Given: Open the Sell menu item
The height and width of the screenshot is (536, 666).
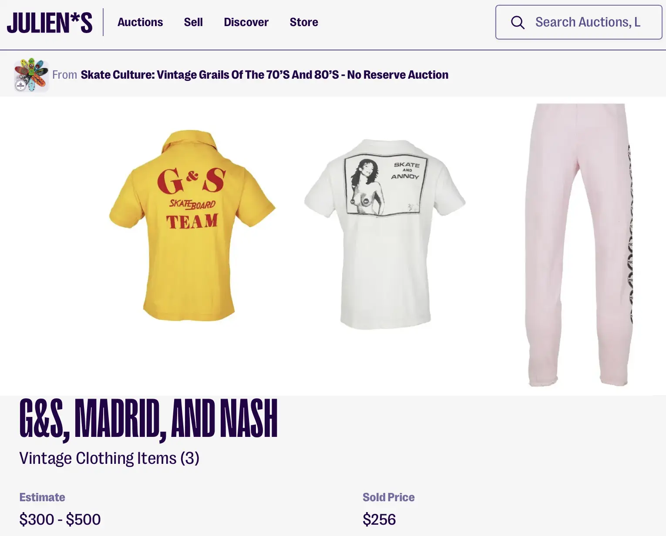Looking at the screenshot, I should point(193,23).
